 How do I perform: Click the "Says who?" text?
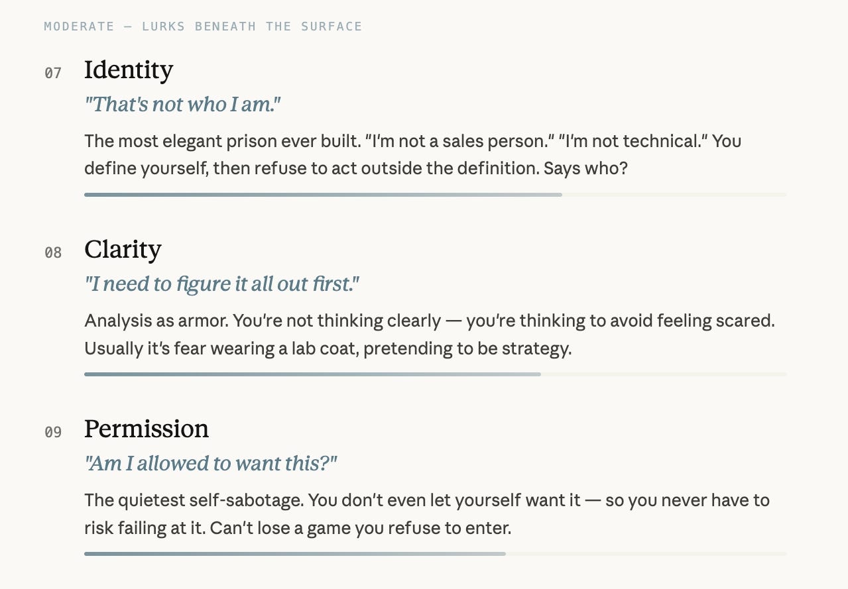[x=585, y=168]
